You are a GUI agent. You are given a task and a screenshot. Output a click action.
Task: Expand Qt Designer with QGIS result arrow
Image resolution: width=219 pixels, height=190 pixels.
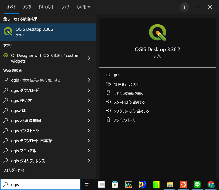coord(89,58)
